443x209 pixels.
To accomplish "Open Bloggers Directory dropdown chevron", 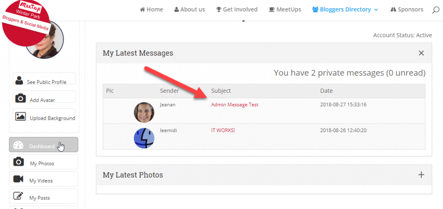I will click(376, 10).
